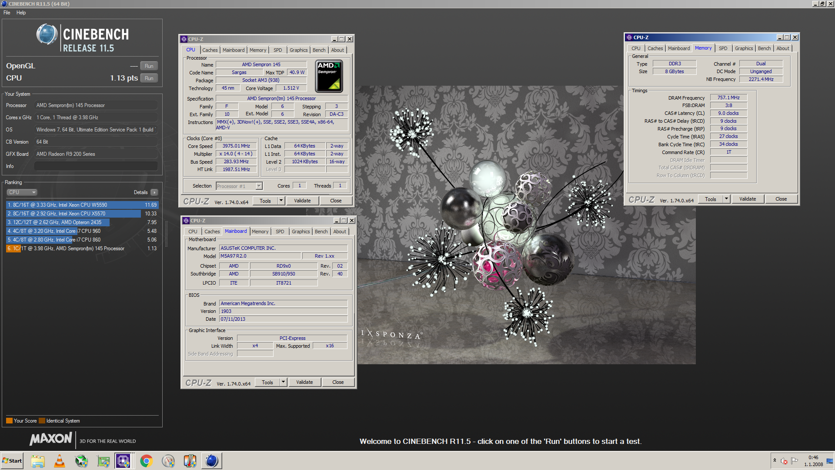The height and width of the screenshot is (470, 835).
Task: Click Validate in bottom CPU-Z window
Action: [304, 383]
